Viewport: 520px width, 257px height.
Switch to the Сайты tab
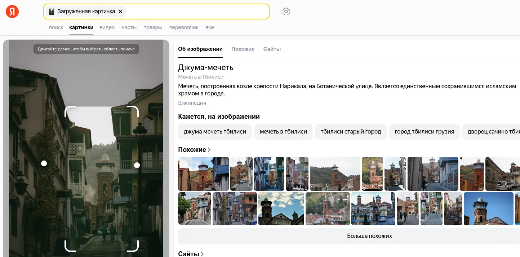272,49
